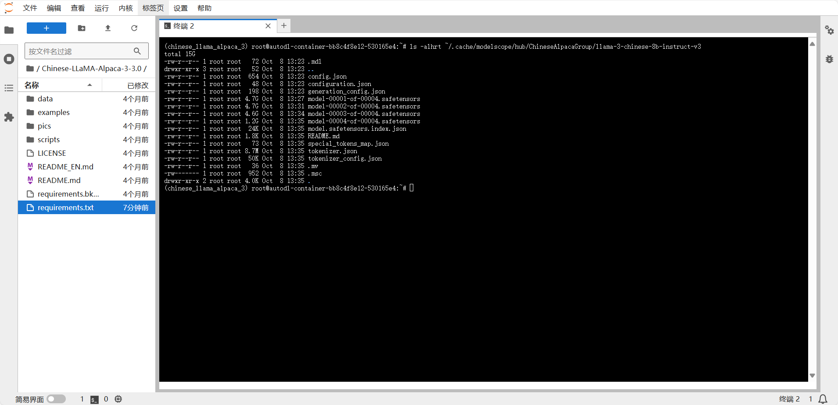838x405 pixels.
Task: Click 'total 15G' line in terminal
Action: [x=180, y=54]
